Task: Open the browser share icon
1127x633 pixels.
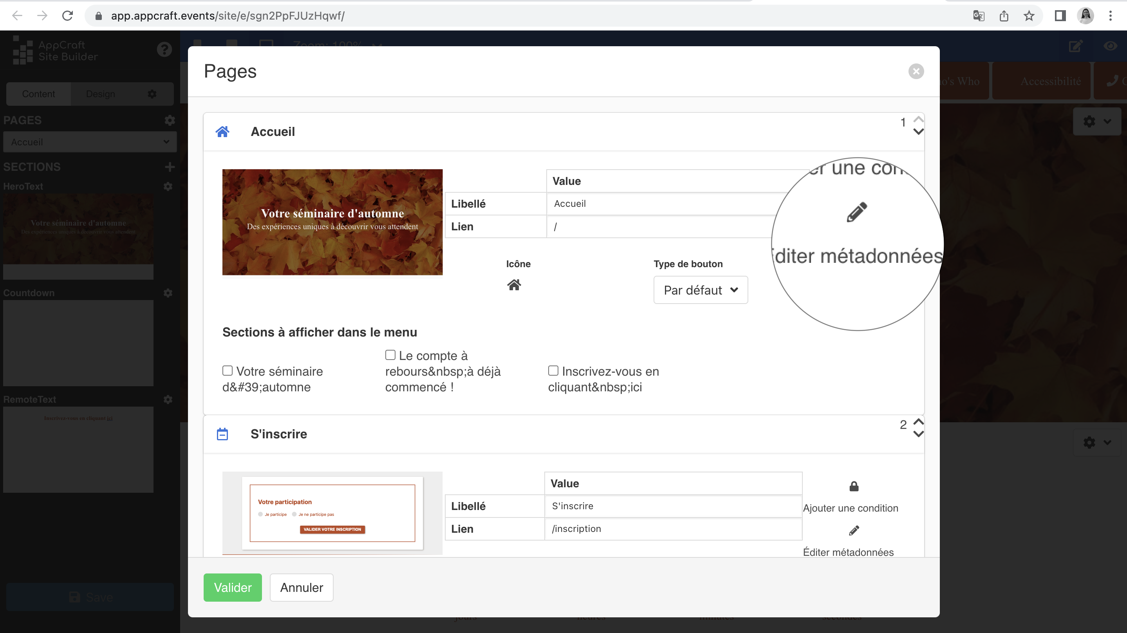Action: (1004, 16)
